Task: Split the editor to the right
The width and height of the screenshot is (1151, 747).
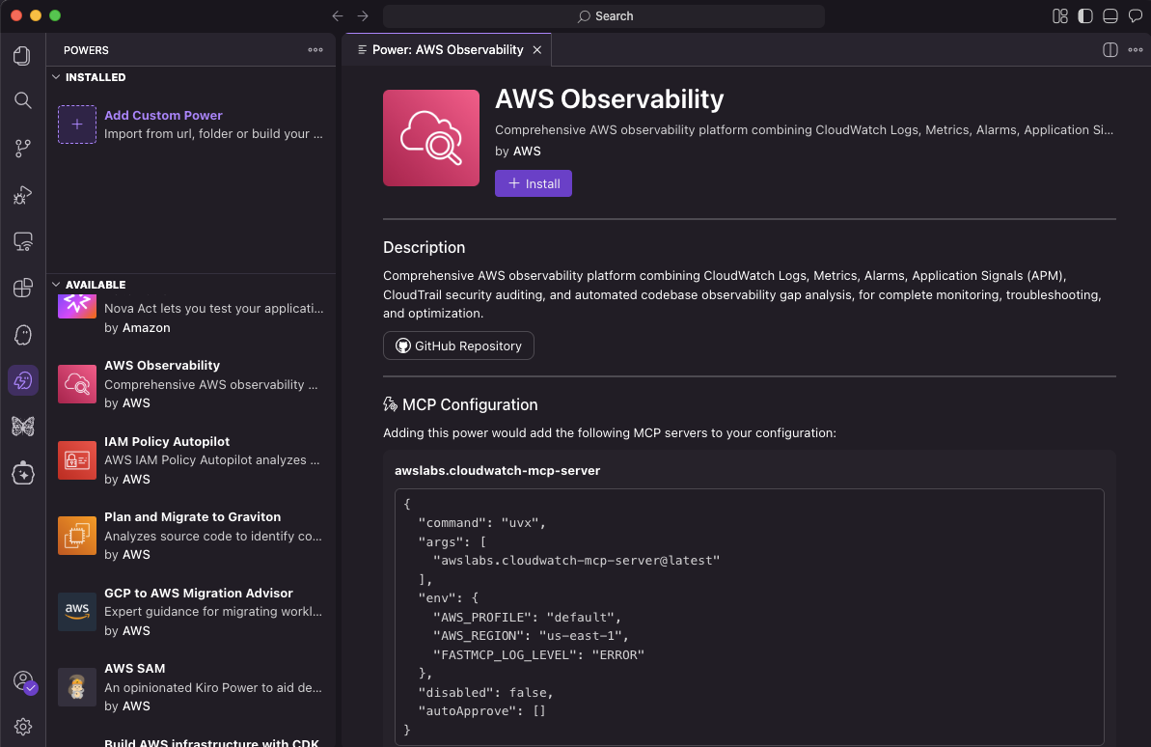Action: click(1110, 50)
